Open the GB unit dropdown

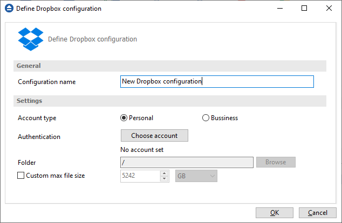pyautogui.click(x=196, y=176)
